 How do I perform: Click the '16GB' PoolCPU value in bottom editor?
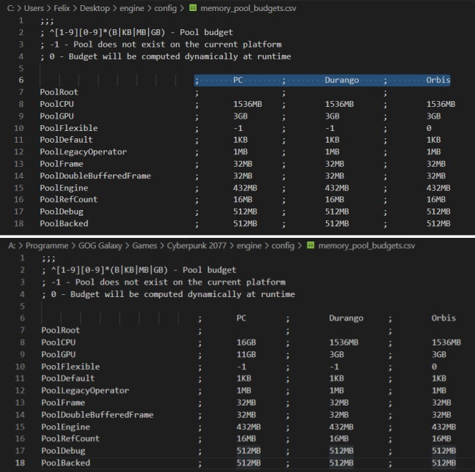[x=246, y=342]
